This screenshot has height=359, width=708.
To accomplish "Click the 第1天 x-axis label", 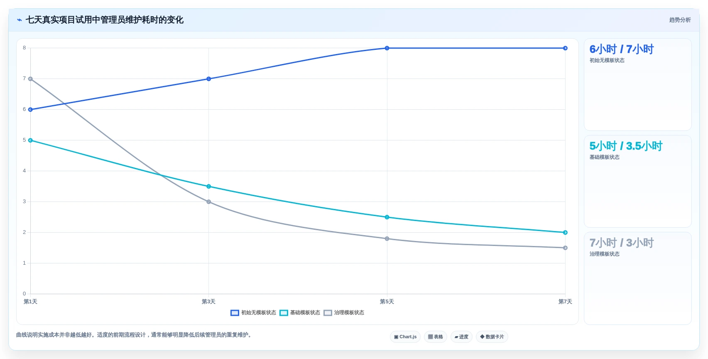I will coord(30,302).
